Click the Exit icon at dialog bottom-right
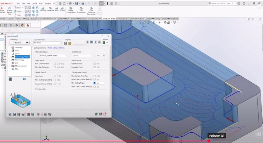Screen dimensions: 263x143 pyautogui.click(x=105, y=114)
